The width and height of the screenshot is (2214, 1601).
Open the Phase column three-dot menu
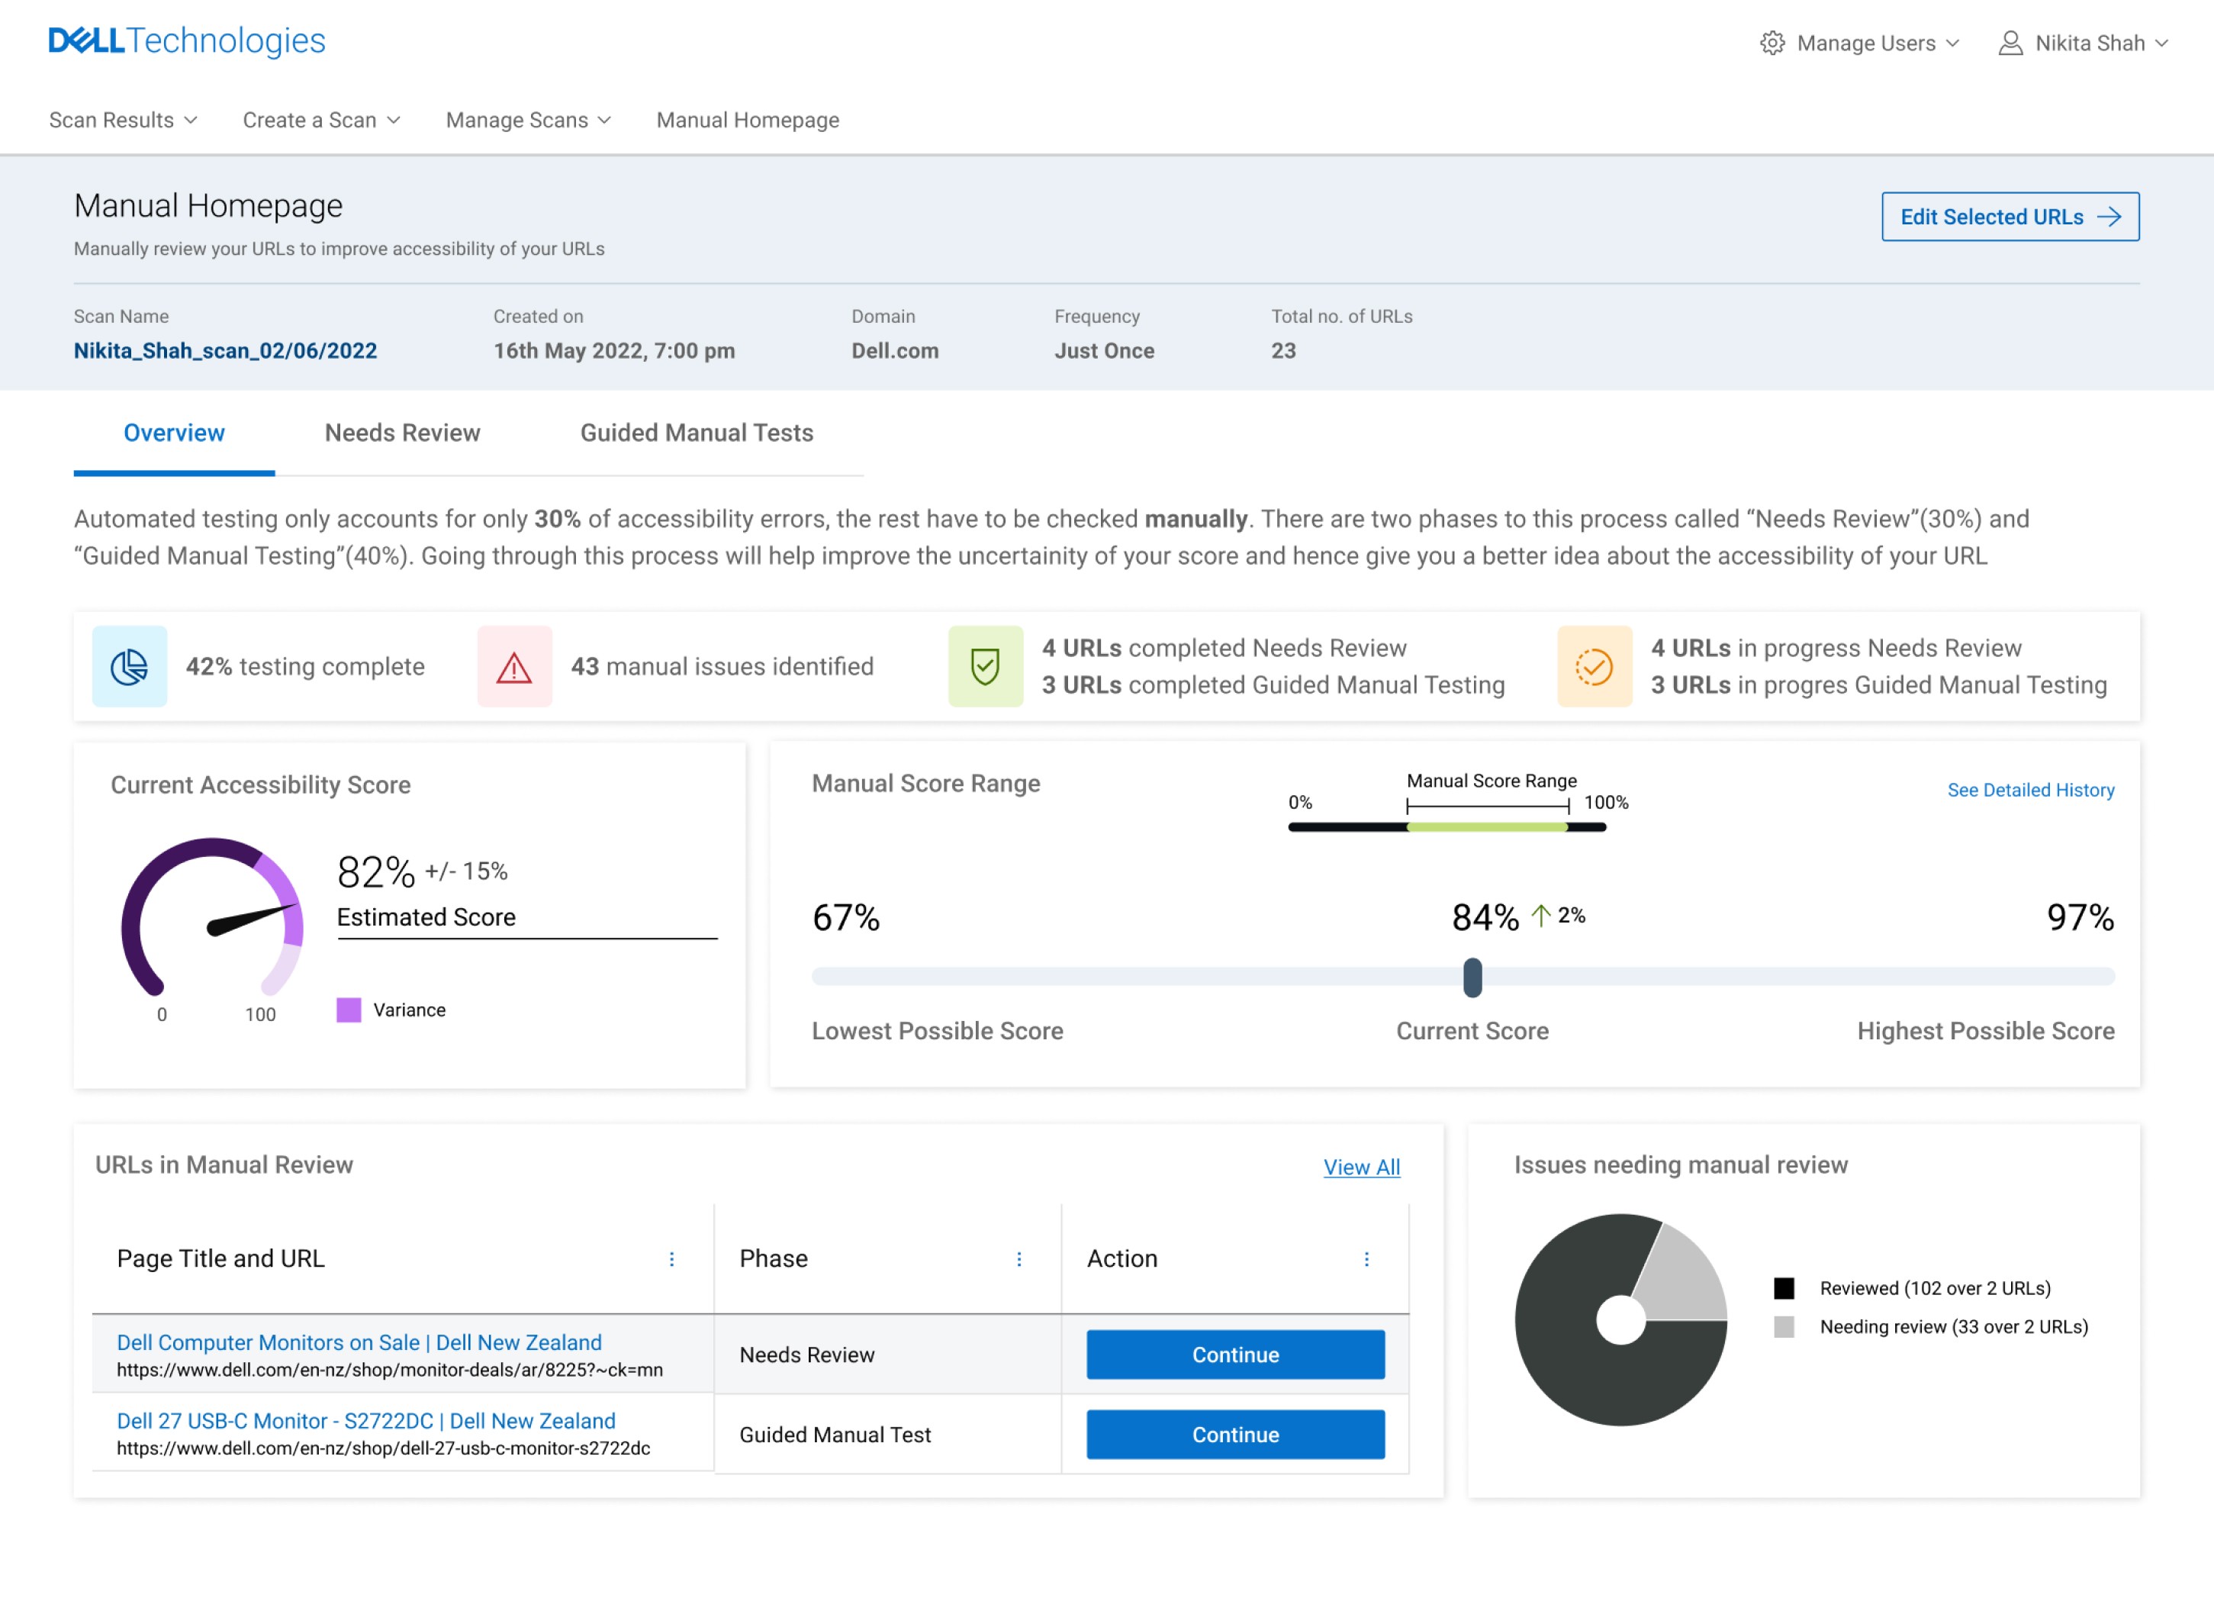coord(1019,1259)
